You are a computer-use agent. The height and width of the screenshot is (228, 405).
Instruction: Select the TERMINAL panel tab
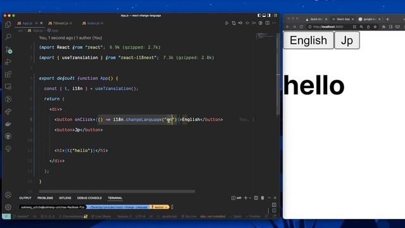[115, 198]
